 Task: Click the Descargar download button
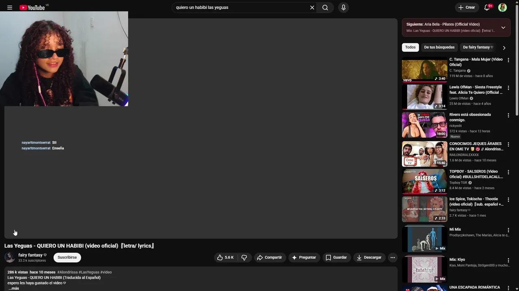click(369, 257)
